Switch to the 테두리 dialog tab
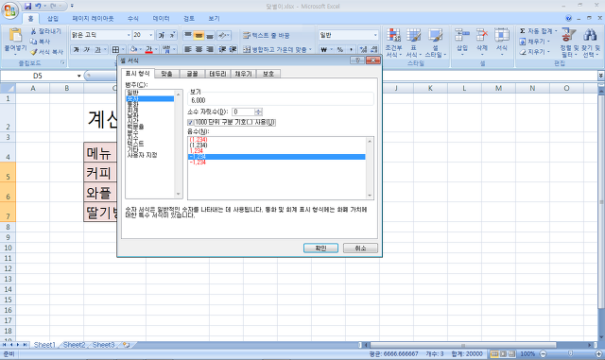 (217, 74)
